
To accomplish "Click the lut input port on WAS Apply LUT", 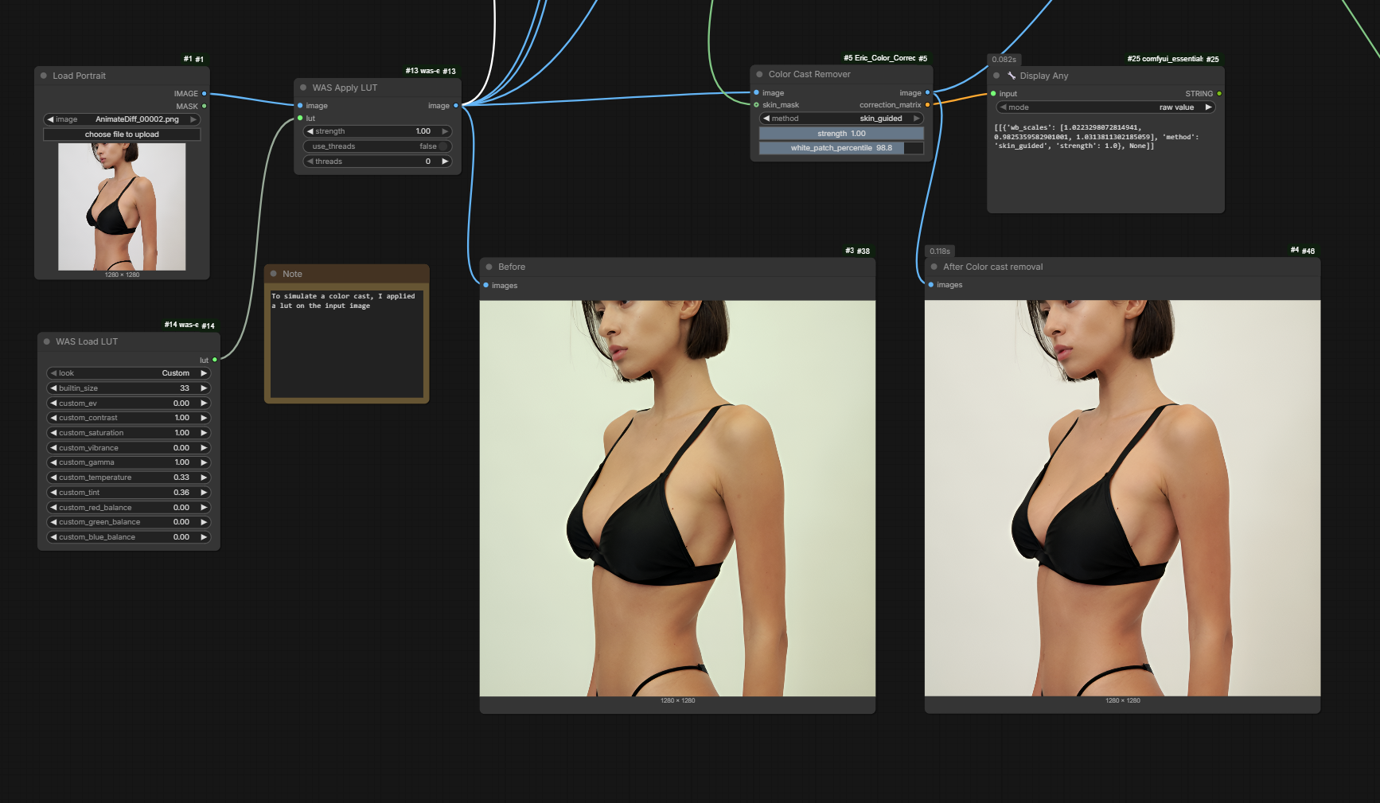I will [x=300, y=118].
